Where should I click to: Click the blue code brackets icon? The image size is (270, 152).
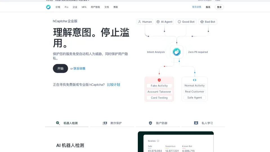195,80
